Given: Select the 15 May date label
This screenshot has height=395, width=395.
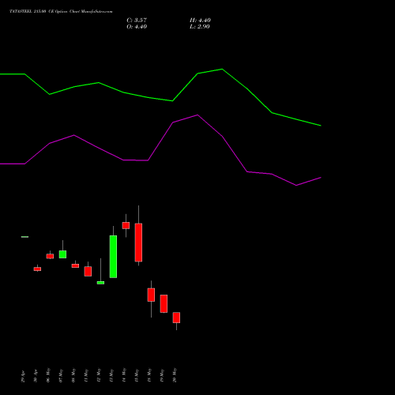Looking at the screenshot, I should point(137,375).
